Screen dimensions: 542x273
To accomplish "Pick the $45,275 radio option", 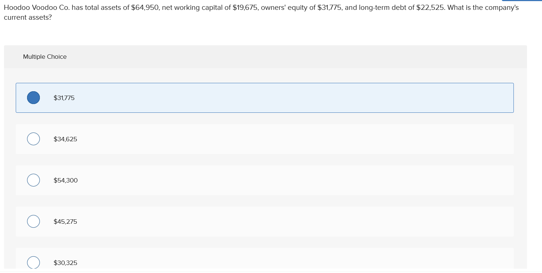I will tap(34, 222).
